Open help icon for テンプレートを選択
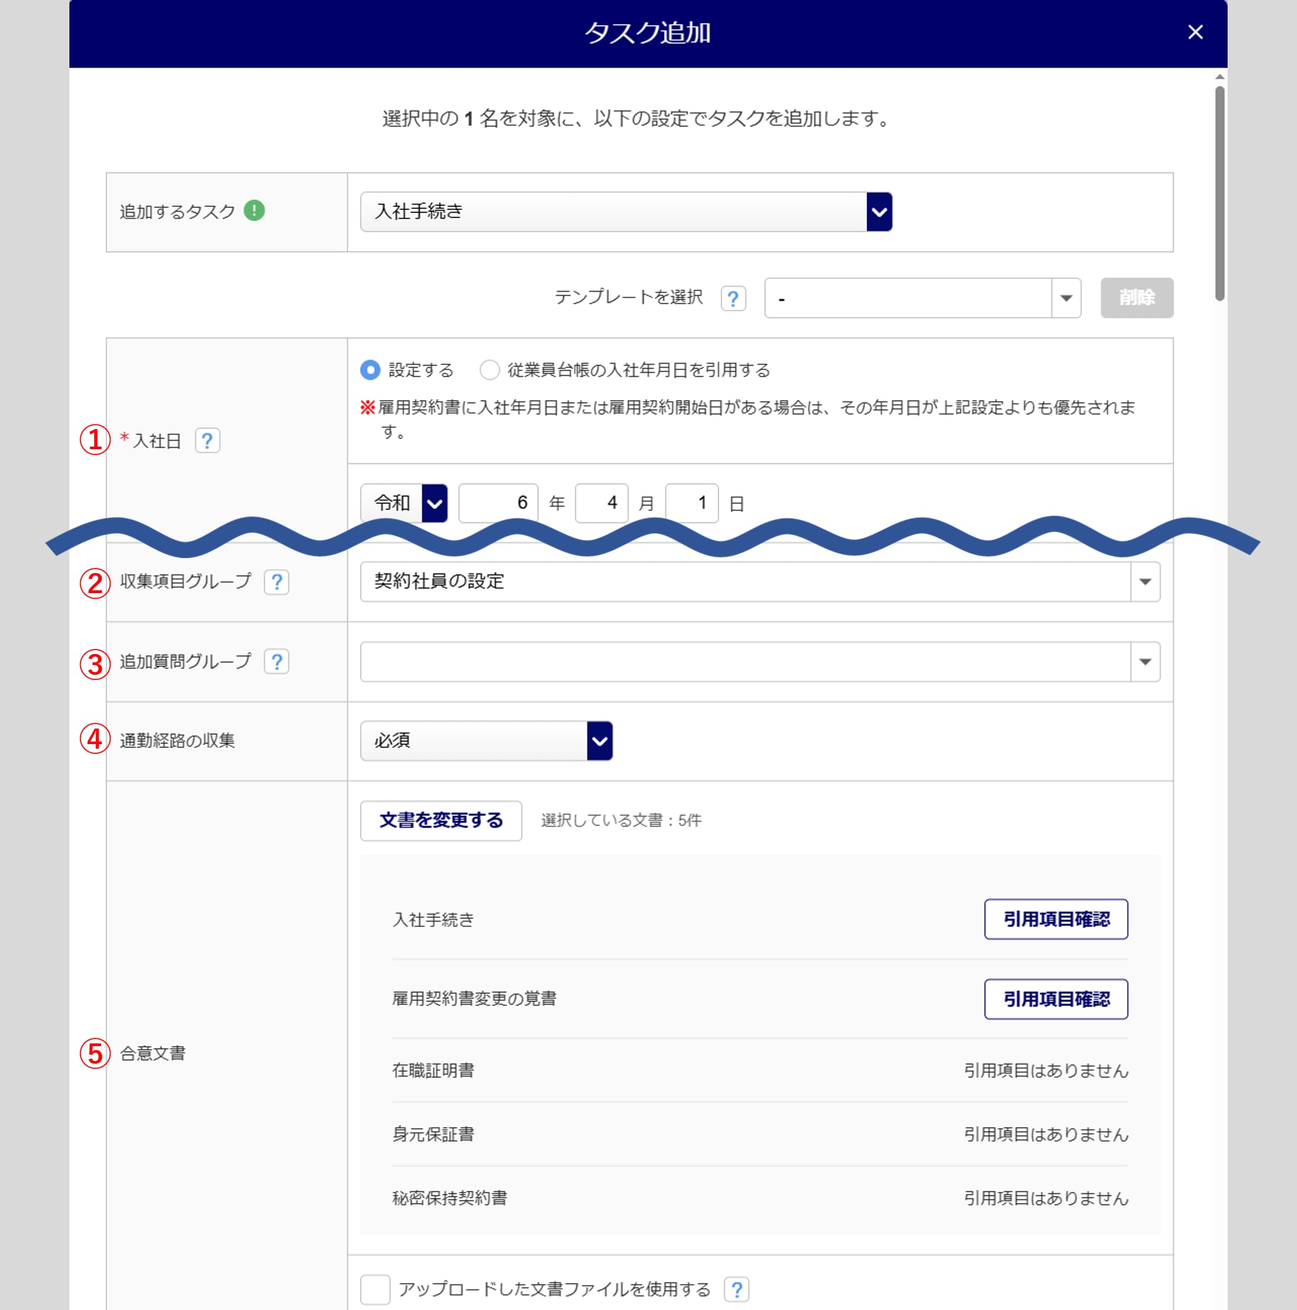The width and height of the screenshot is (1297, 1310). pos(733,298)
